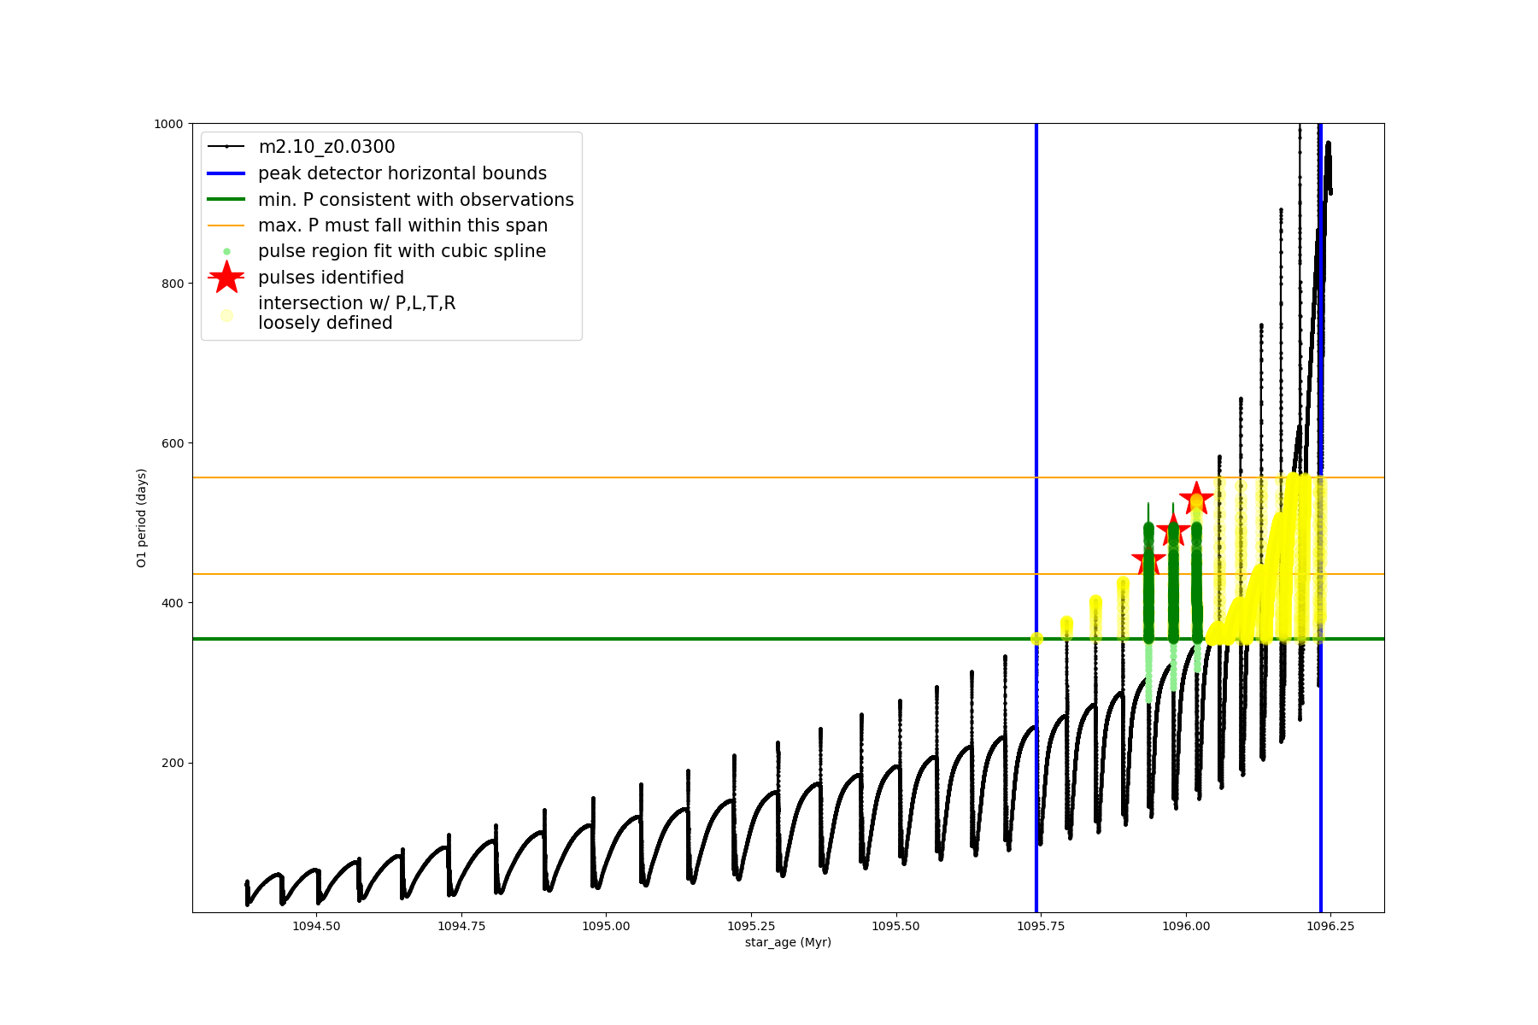This screenshot has width=1538, height=1025.
Task: Select 'peak detector horizontal bounds' legend text
Action: (x=402, y=173)
